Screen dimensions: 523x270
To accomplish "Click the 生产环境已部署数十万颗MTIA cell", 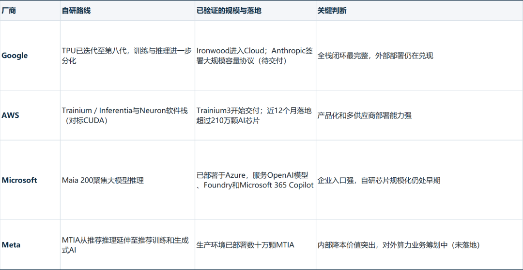I will click(256, 245).
